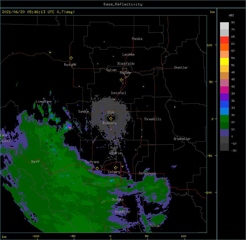Select the asterisk marker above Limestone label
Viewport: 246px width, 240px height.
[44, 99]
